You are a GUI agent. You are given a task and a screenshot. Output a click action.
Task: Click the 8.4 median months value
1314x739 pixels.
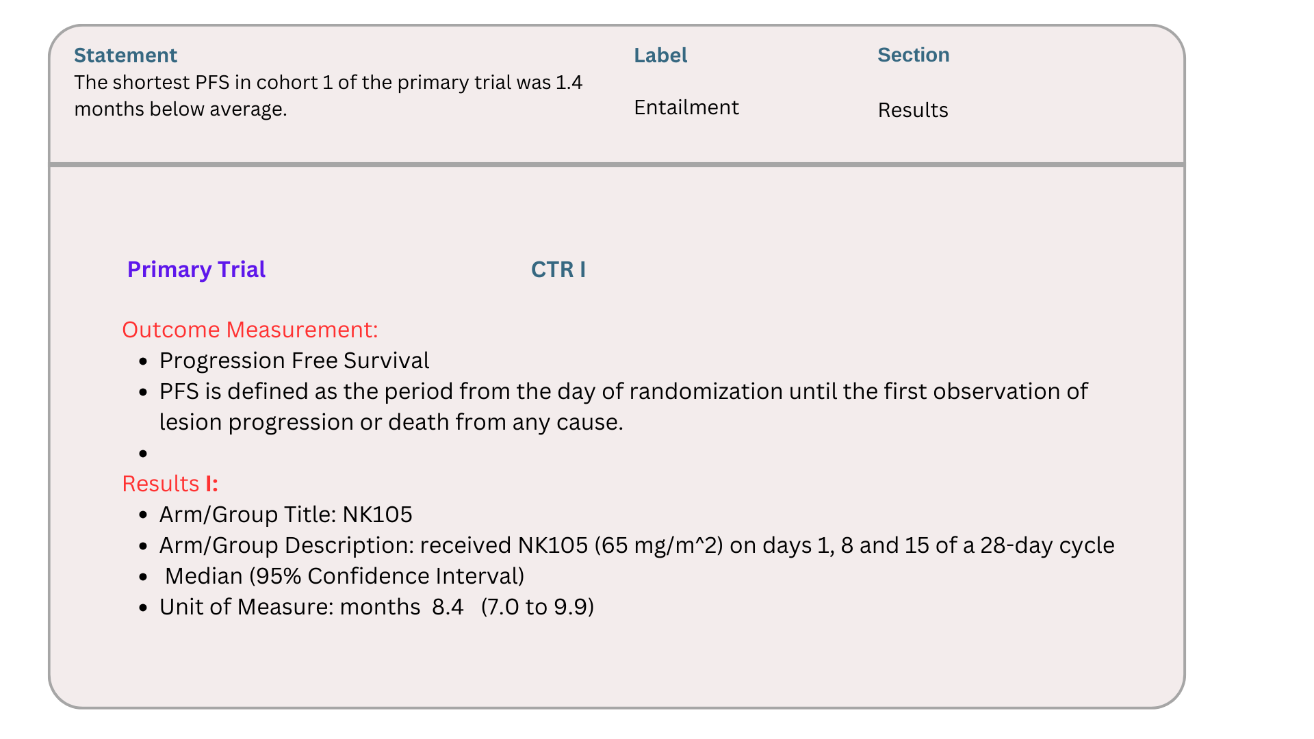[x=448, y=607]
